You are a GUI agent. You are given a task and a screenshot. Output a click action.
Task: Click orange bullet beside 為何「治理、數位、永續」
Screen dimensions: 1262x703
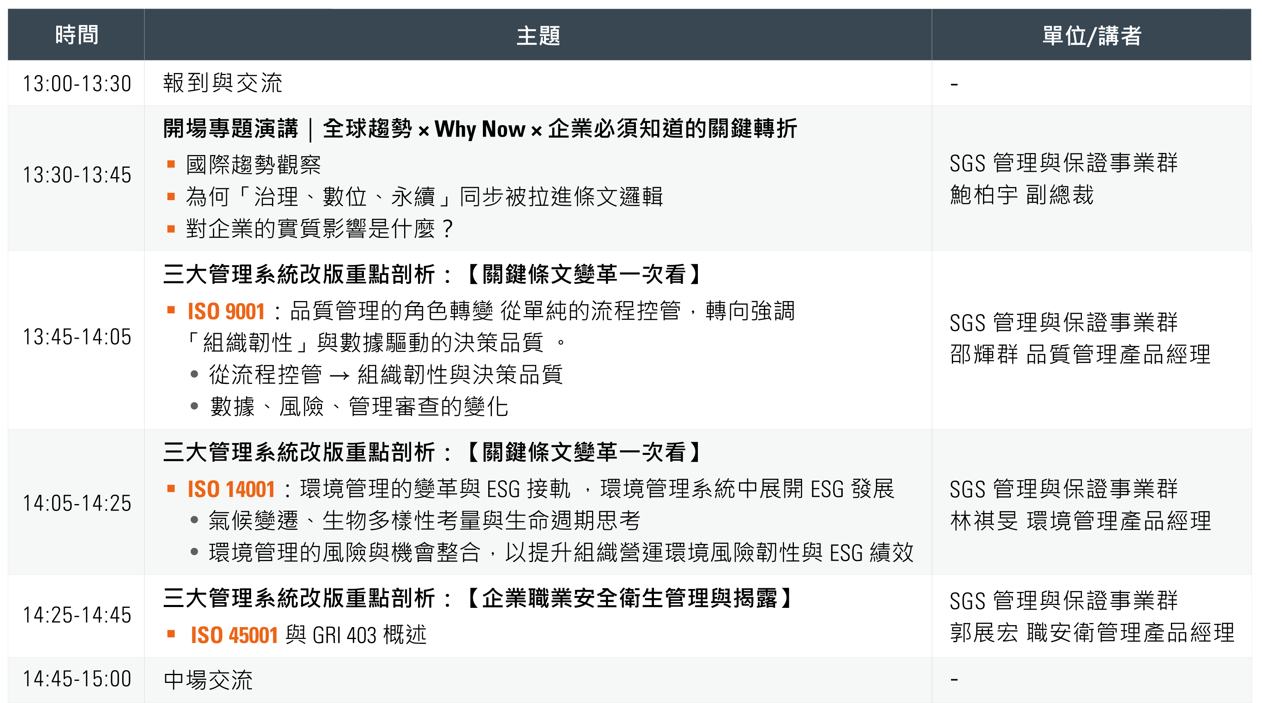pos(171,196)
